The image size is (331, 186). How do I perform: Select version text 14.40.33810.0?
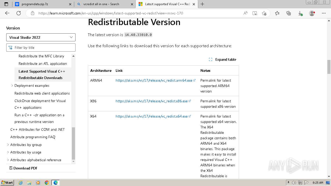click(138, 35)
